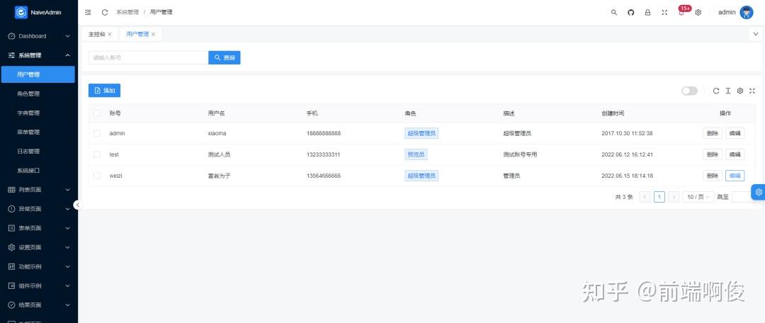Tick the checkbox for the weizi row
Image resolution: width=765 pixels, height=323 pixels.
click(96, 176)
